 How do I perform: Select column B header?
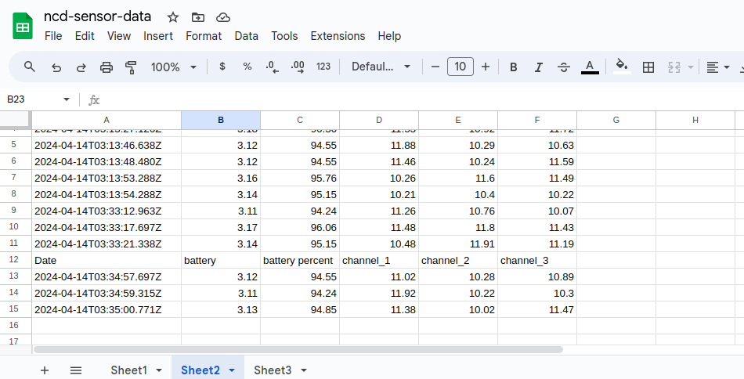(221, 120)
